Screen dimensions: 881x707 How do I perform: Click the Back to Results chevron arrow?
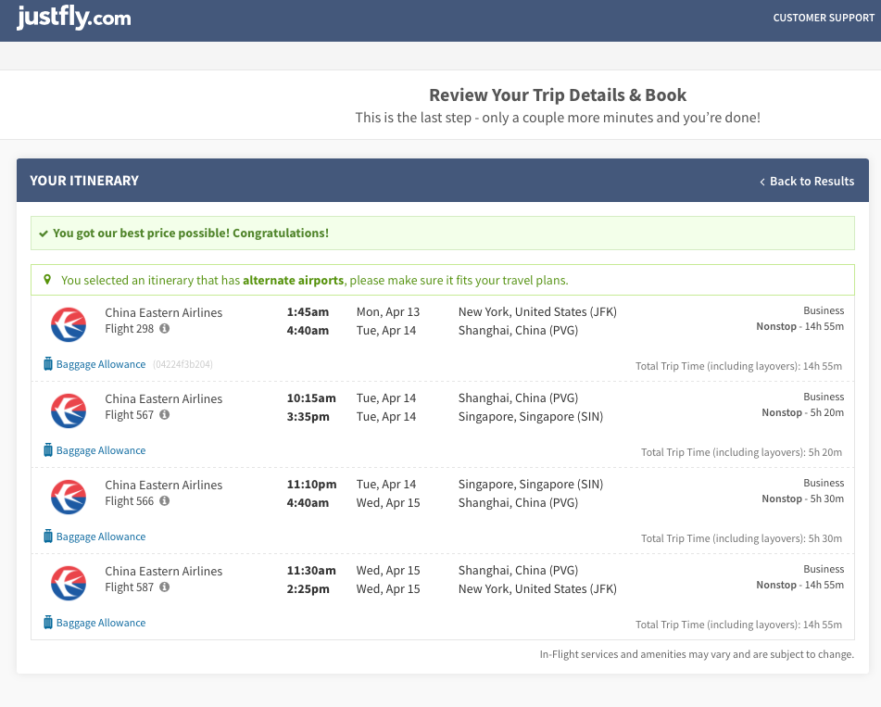pos(762,182)
